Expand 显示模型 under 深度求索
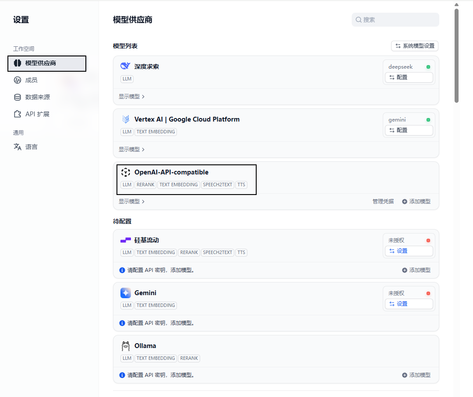The image size is (473, 397). (x=131, y=97)
